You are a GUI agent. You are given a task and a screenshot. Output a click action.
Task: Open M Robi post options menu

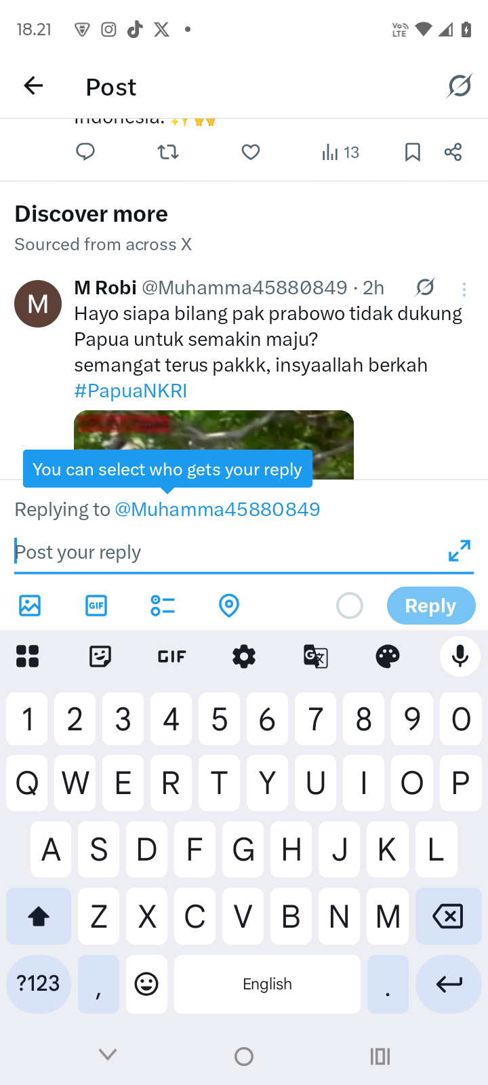coord(464,290)
